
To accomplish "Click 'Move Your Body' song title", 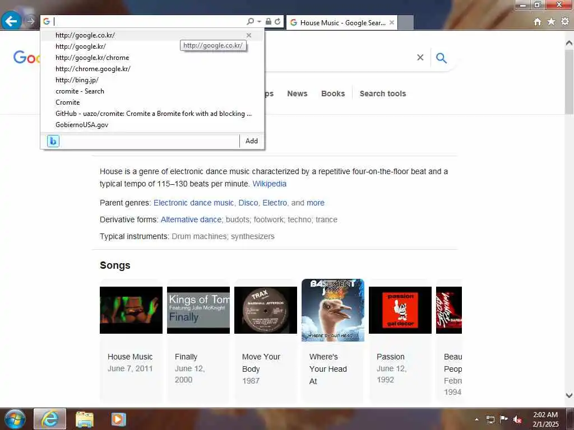I will click(x=261, y=363).
